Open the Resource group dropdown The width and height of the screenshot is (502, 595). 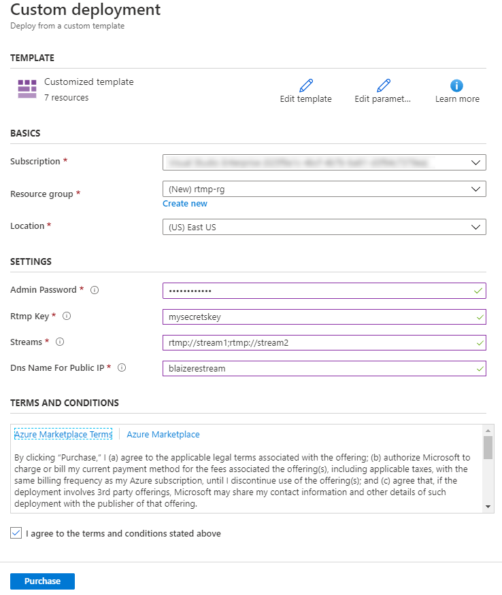[324, 189]
